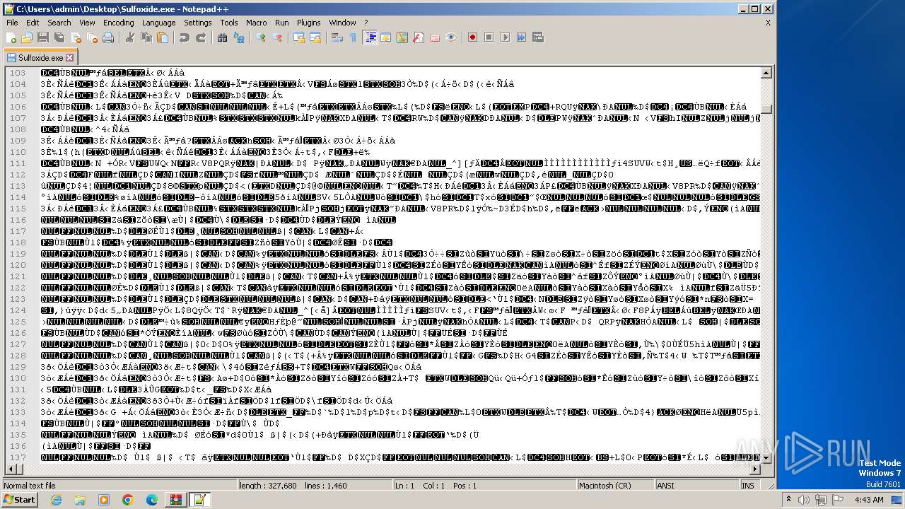This screenshot has width=905, height=509.
Task: Open the Settings menu
Action: click(x=198, y=23)
